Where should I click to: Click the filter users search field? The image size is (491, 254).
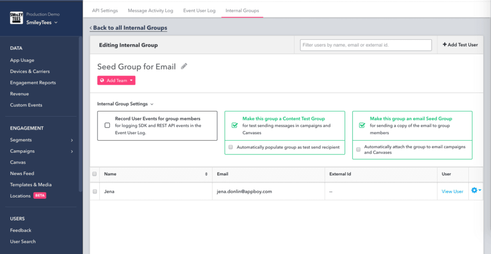[x=365, y=45]
